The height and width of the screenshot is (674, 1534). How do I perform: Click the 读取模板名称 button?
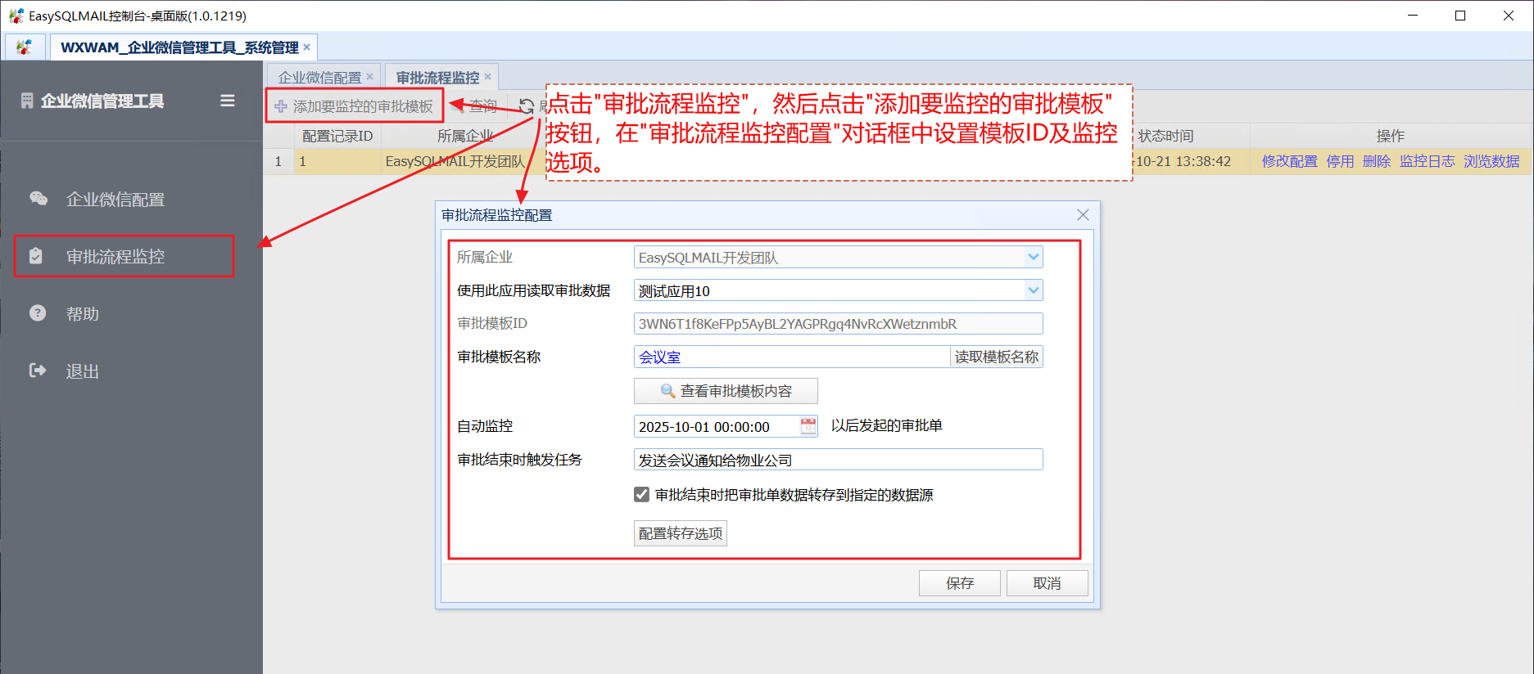click(x=996, y=357)
